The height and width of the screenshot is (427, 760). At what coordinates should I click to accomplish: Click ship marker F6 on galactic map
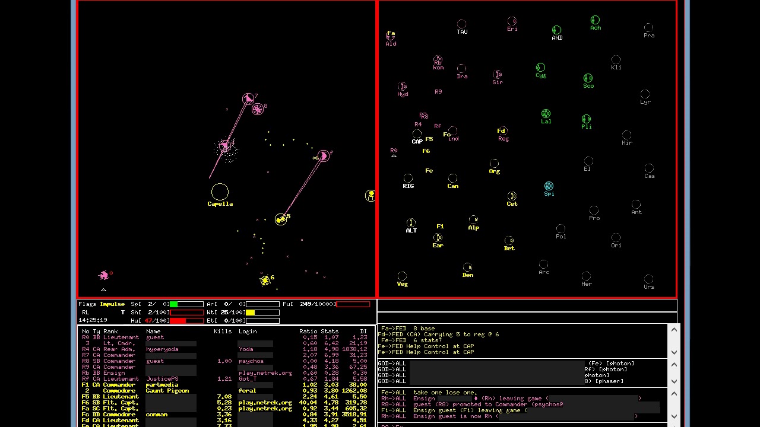426,151
